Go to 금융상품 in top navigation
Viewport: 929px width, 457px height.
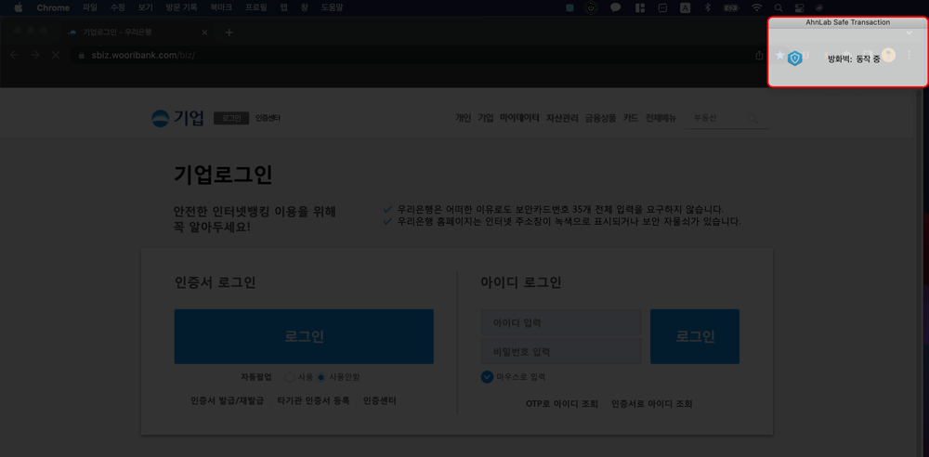[601, 118]
